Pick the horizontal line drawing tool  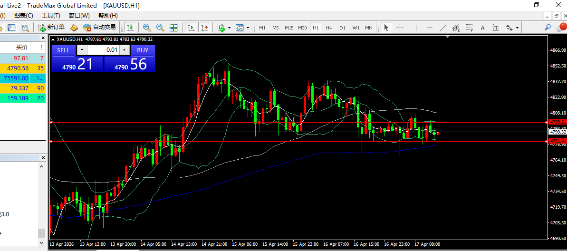pos(430,28)
